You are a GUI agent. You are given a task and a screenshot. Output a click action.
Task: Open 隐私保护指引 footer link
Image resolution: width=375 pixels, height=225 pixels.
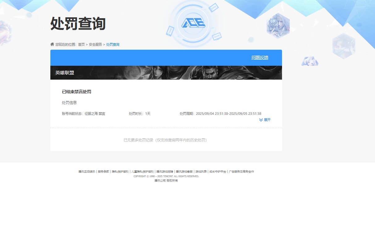click(120, 172)
